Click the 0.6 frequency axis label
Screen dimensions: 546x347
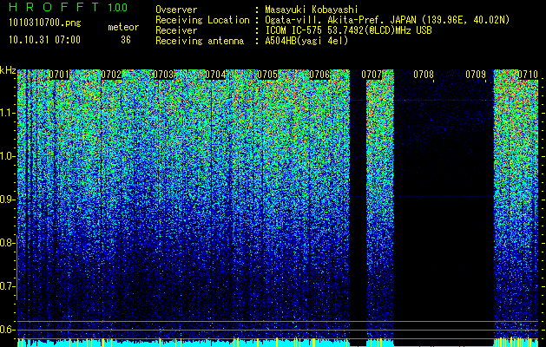point(7,330)
